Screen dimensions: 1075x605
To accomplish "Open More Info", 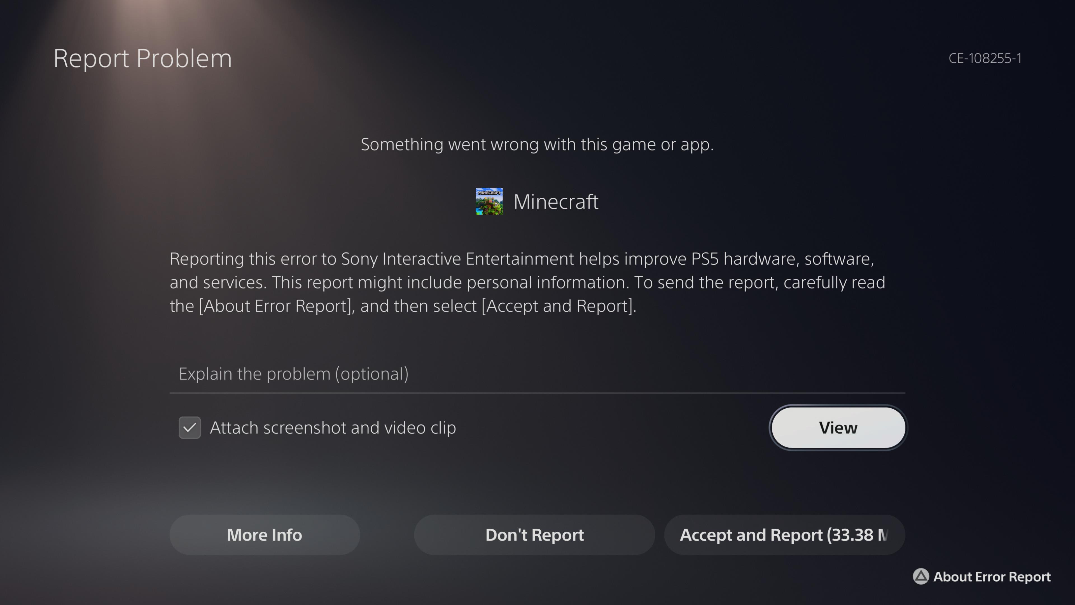I will point(264,535).
